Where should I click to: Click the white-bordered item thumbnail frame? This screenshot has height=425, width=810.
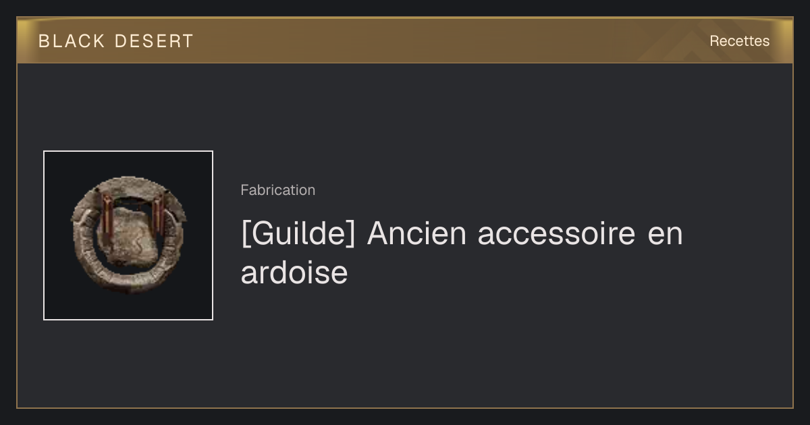(x=128, y=235)
